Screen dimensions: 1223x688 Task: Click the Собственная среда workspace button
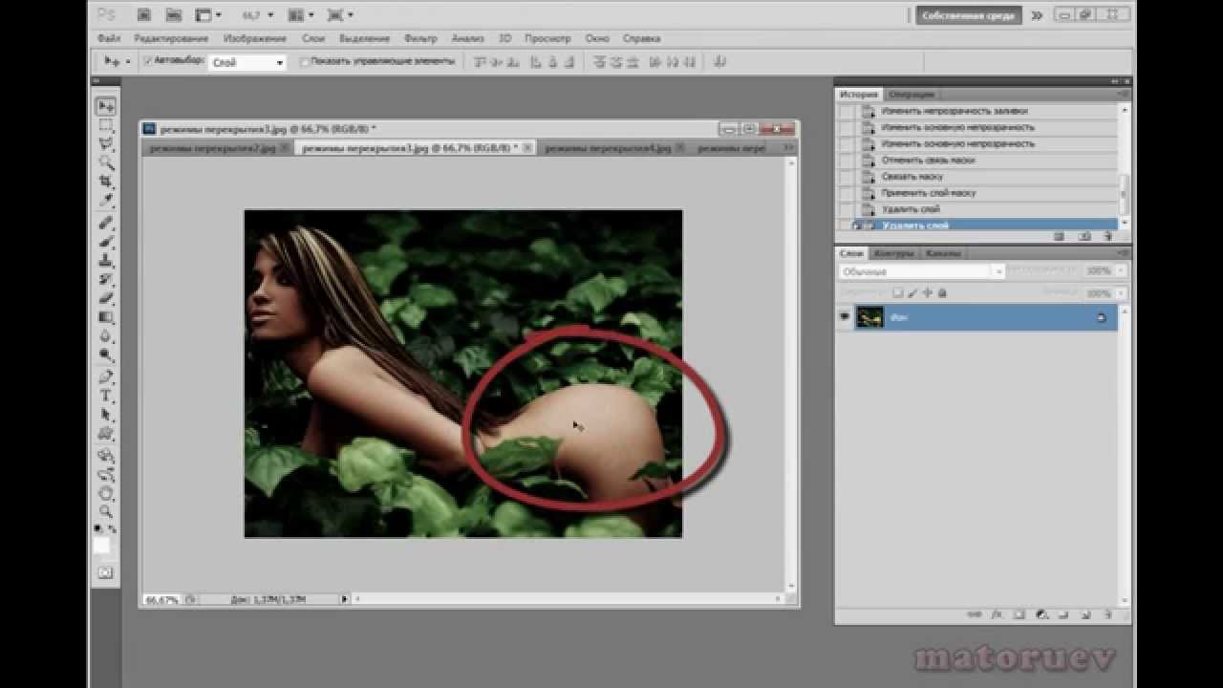969,15
